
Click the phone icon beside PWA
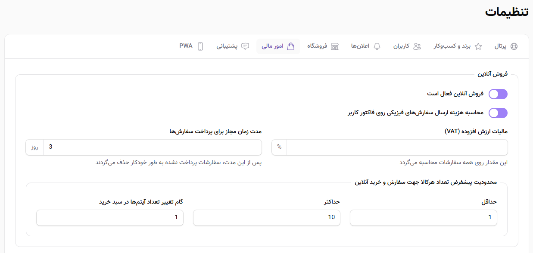(x=200, y=46)
